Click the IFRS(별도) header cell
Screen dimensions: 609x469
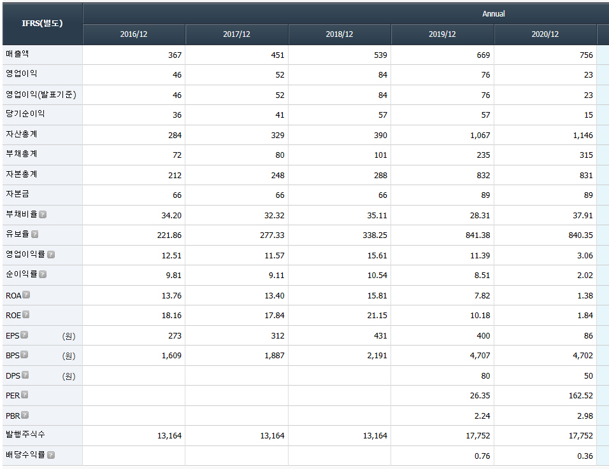42,24
